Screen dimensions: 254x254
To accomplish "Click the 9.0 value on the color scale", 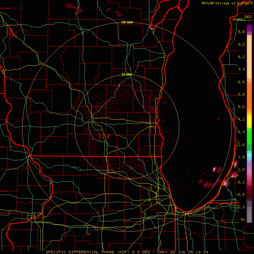I will coord(241,45).
